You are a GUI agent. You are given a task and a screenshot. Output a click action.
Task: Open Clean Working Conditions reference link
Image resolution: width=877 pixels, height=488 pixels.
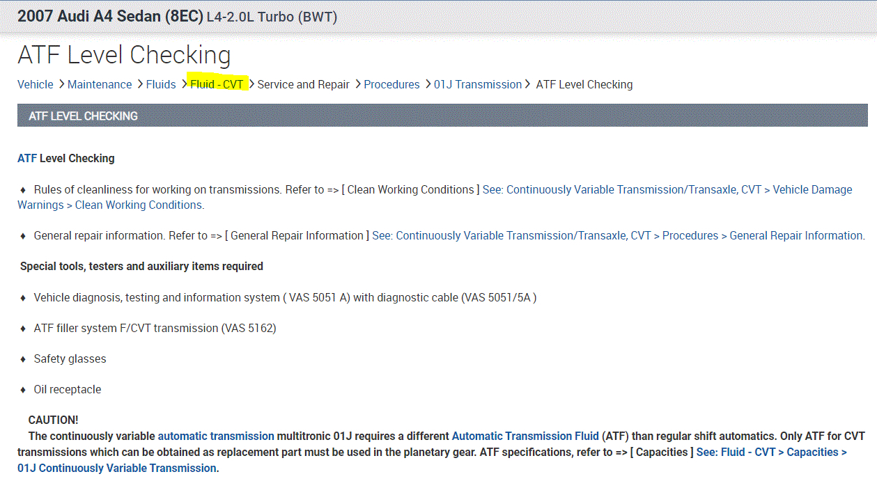[x=435, y=197]
